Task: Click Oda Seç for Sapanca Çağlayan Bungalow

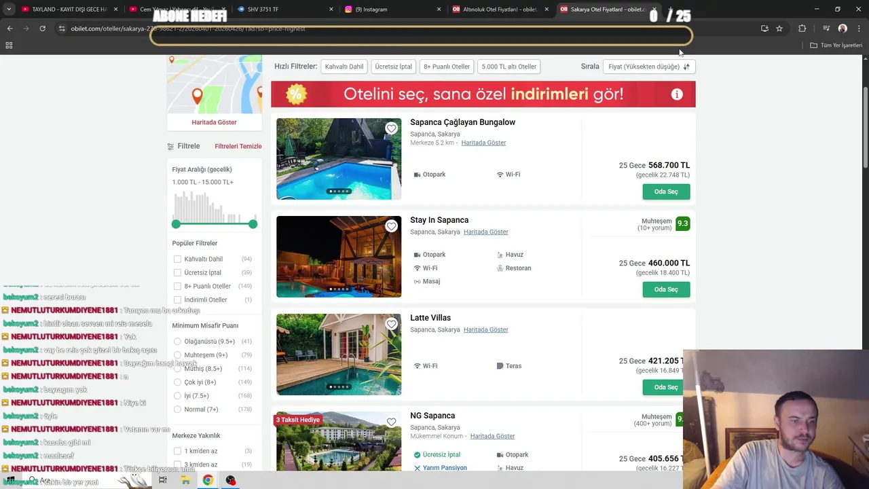Action: pos(666,192)
